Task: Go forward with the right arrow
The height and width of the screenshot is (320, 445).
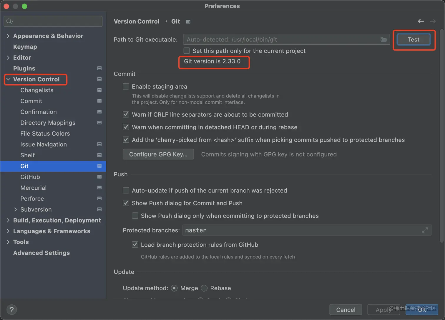Action: coord(433,21)
